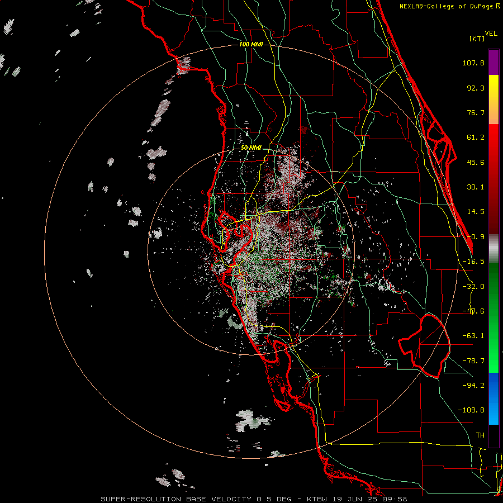Click the -63.1 velocity scale value
Screen dimensions: 503x503
click(x=473, y=336)
